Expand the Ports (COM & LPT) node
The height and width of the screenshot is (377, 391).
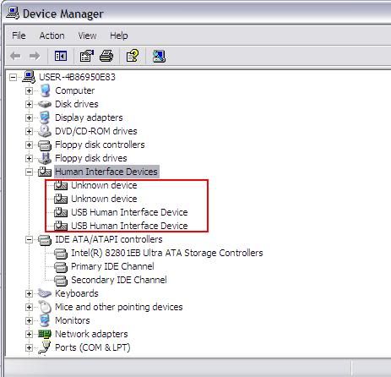point(29,347)
